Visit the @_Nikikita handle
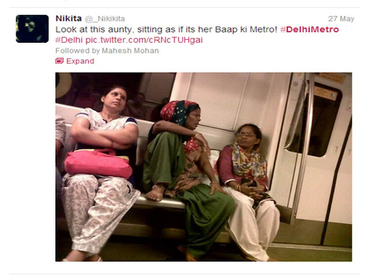 point(105,19)
